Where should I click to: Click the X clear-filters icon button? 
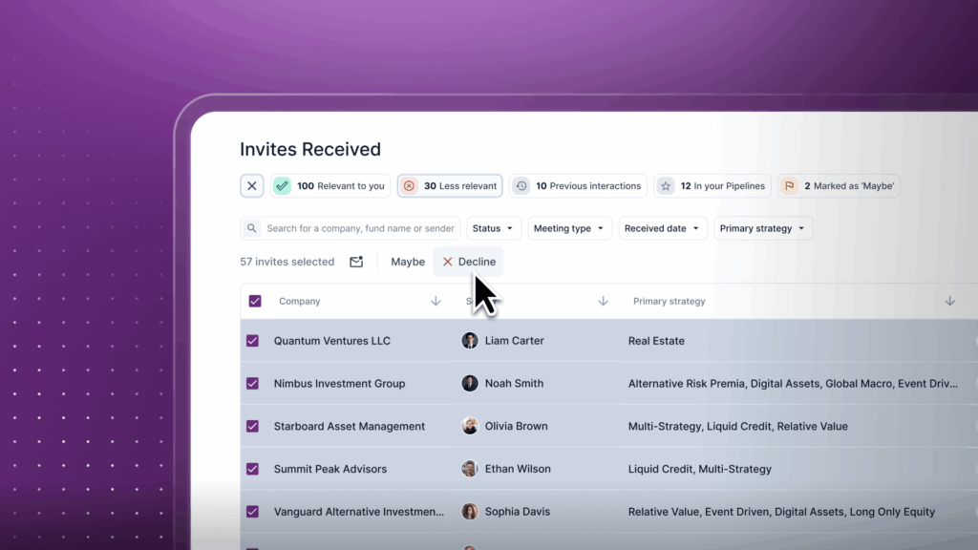pos(251,186)
